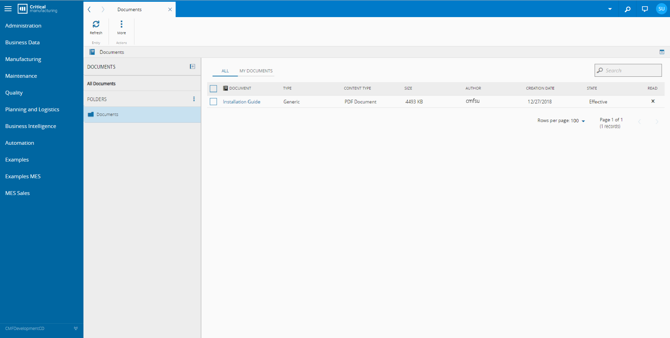The image size is (670, 338).
Task: Open the top bar dropdown arrow
Action: click(610, 9)
